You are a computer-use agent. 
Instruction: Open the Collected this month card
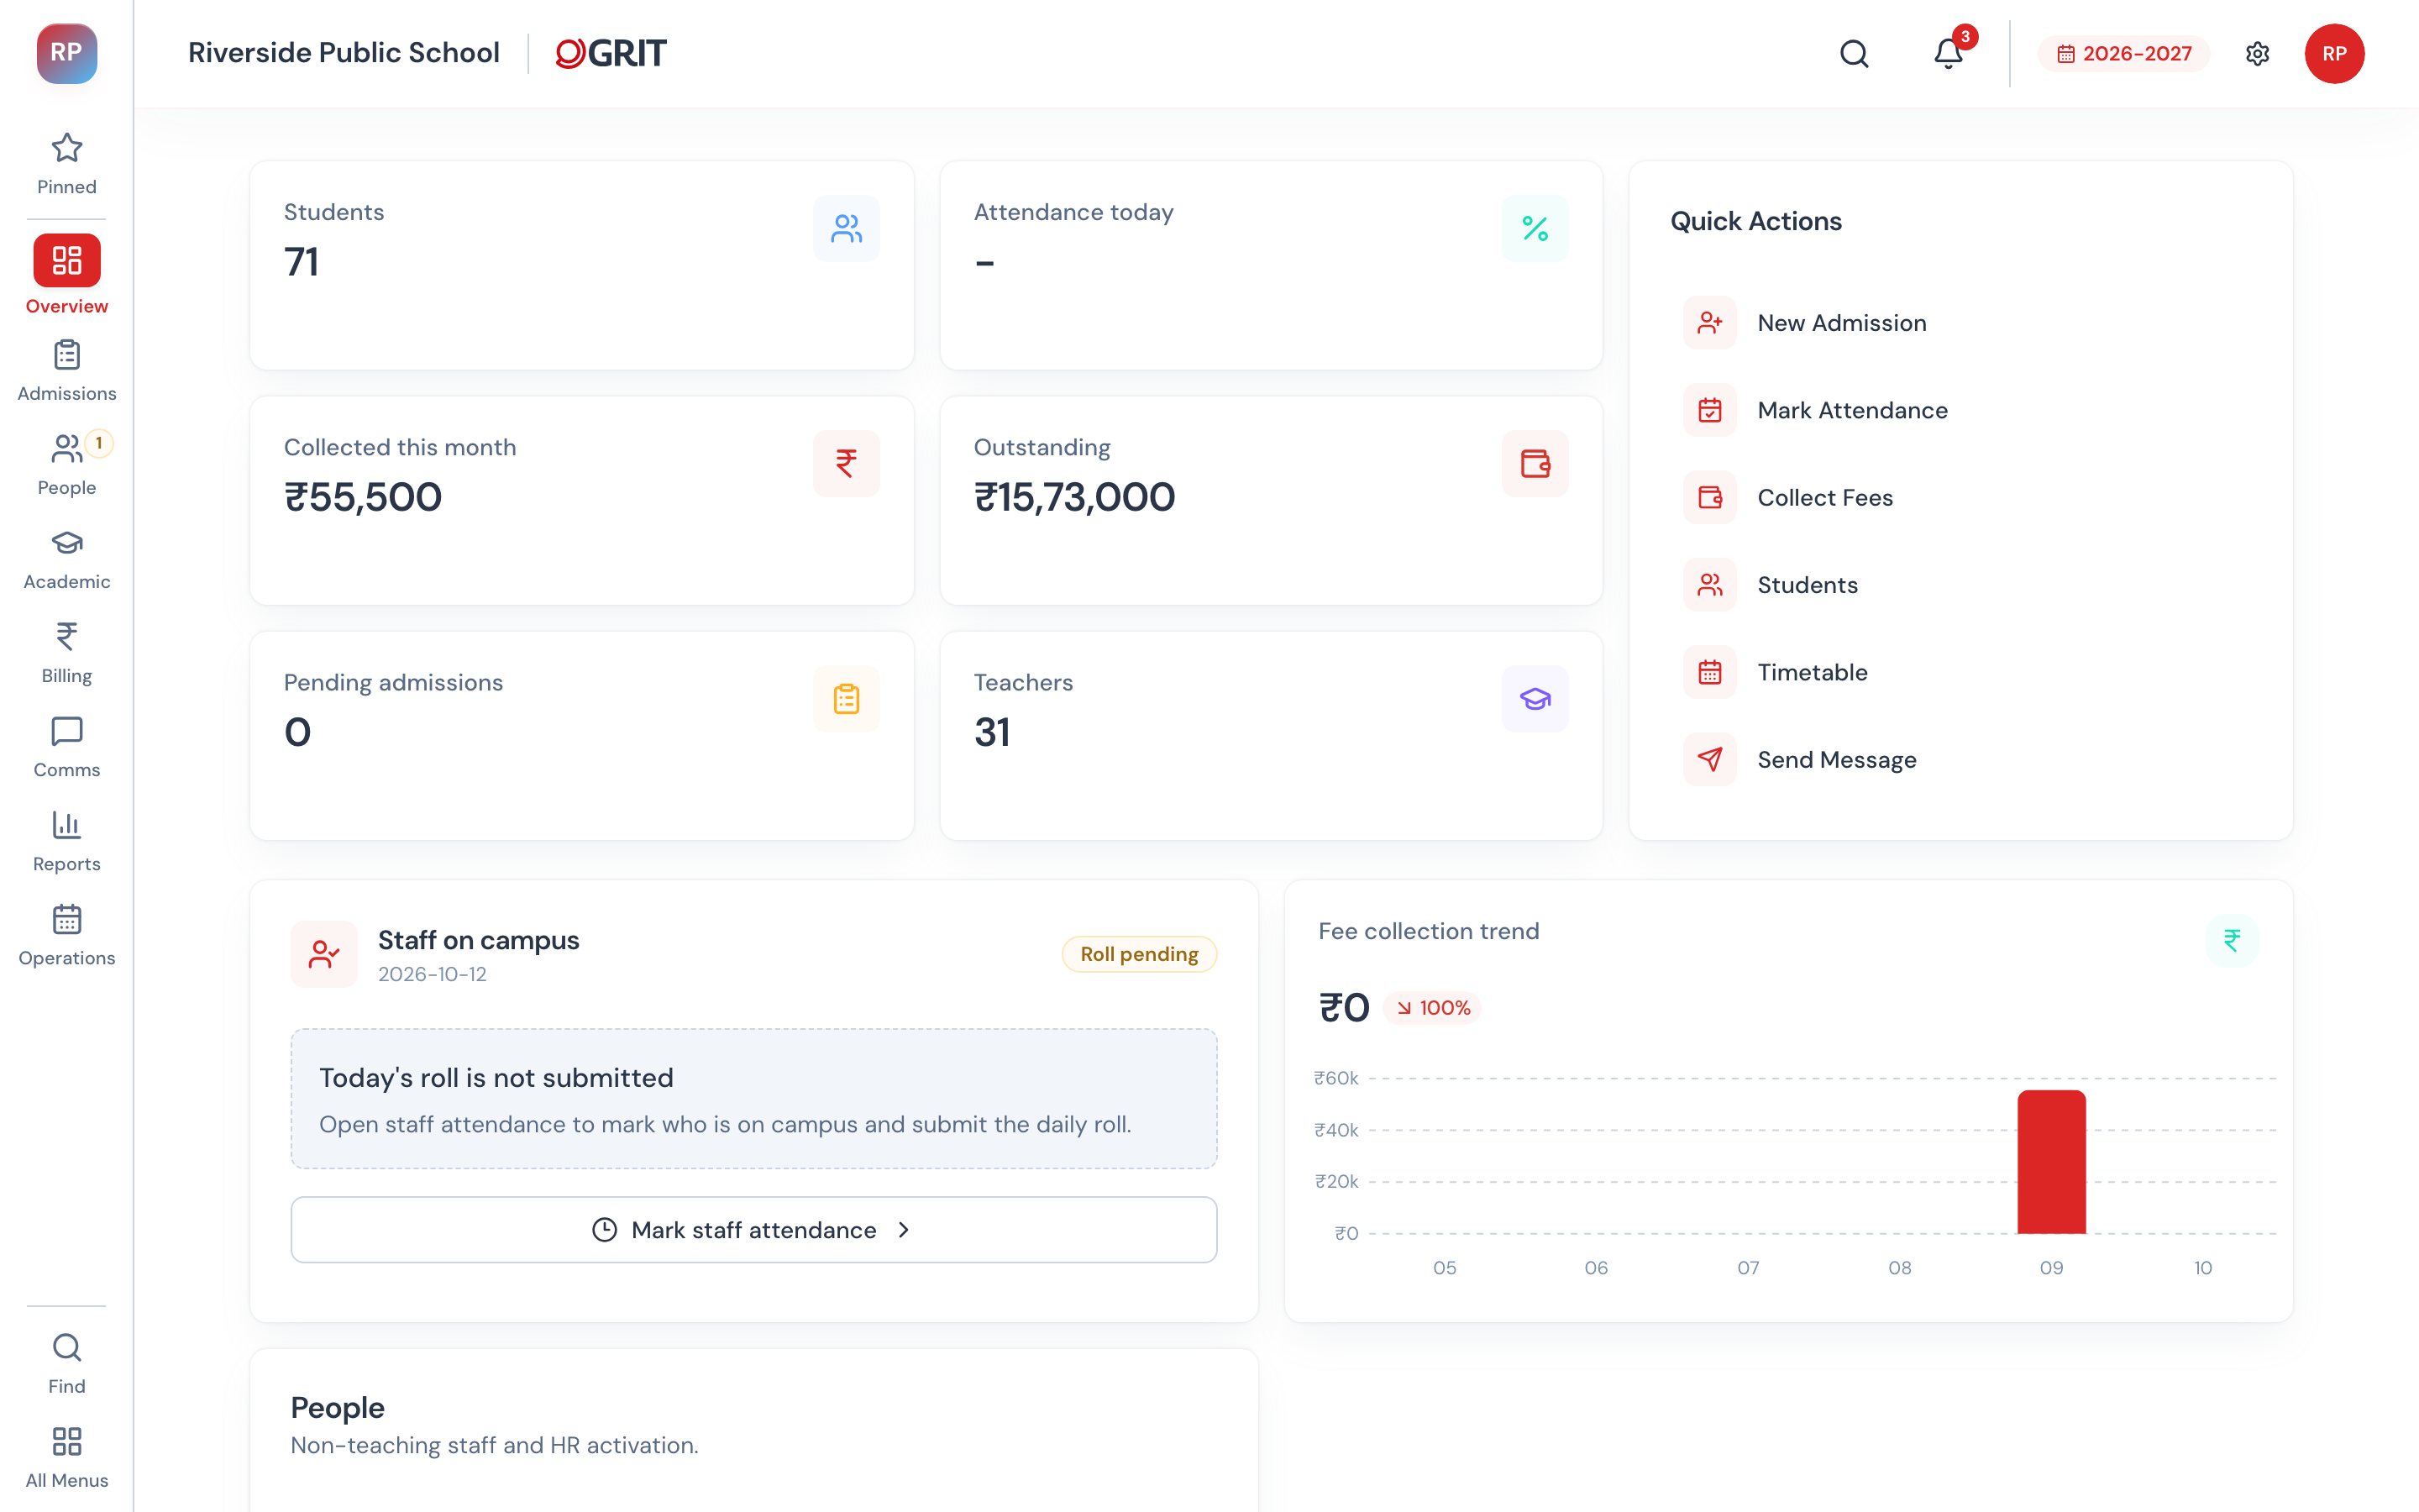tap(582, 500)
